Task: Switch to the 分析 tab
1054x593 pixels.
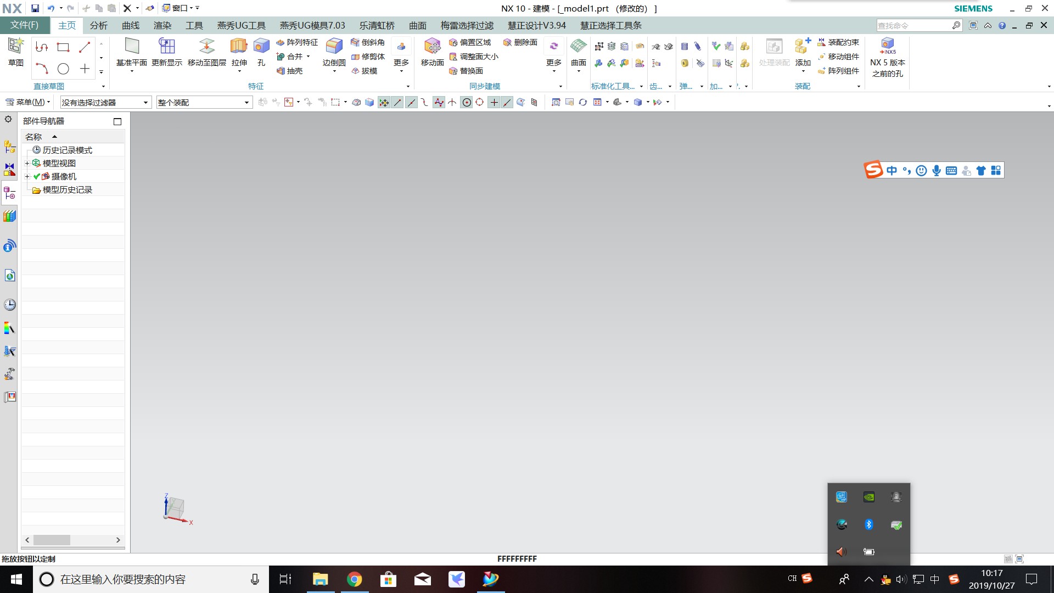Action: click(99, 25)
